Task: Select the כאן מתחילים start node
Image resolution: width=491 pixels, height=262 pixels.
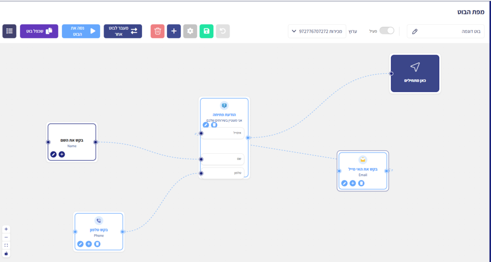Action: click(x=415, y=73)
